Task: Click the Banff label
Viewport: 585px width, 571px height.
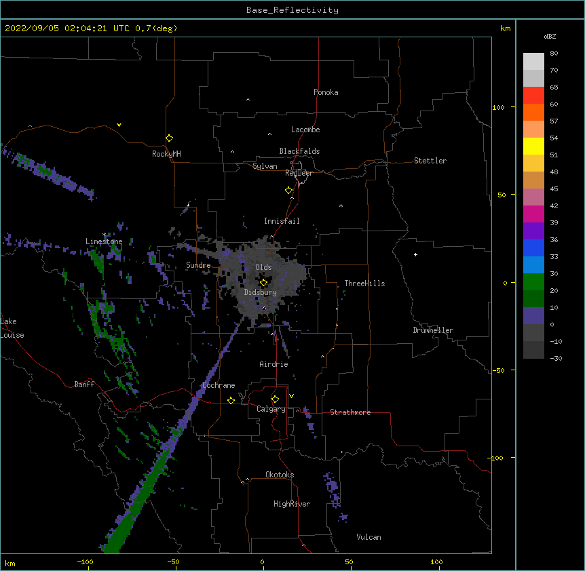Action: coord(84,385)
